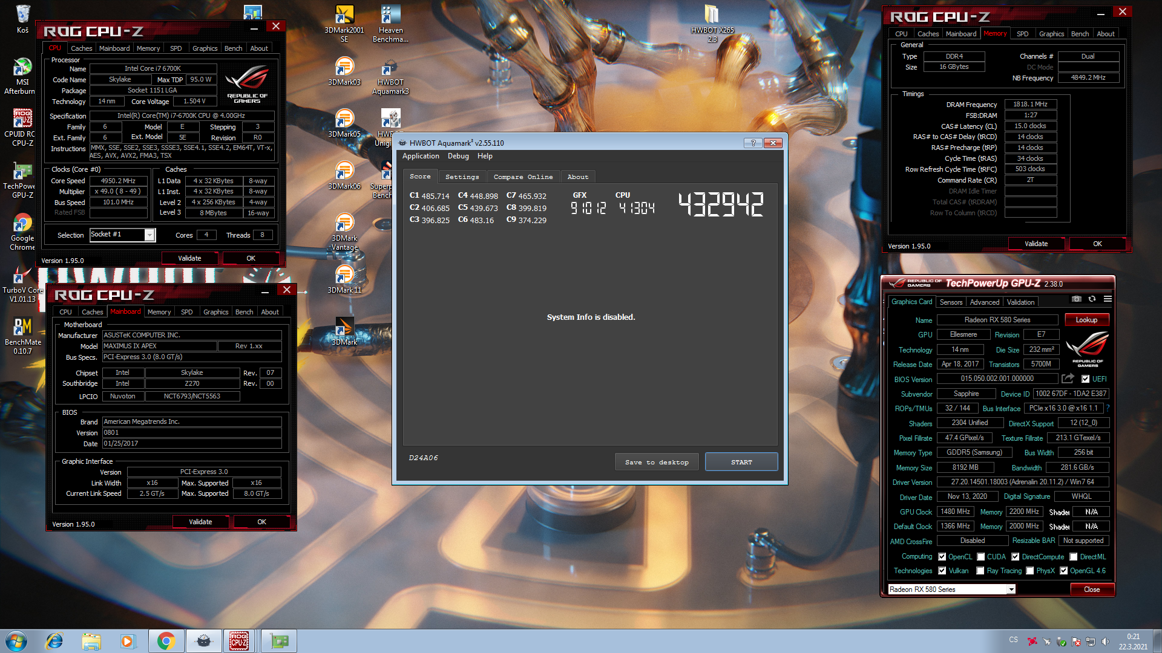This screenshot has width=1162, height=653.
Task: Click the ROG CPU-Z taskbar button
Action: point(238,641)
